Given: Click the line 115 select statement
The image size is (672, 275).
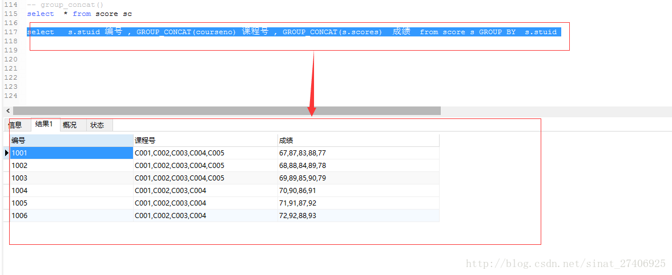Looking at the screenshot, I should pyautogui.click(x=79, y=14).
